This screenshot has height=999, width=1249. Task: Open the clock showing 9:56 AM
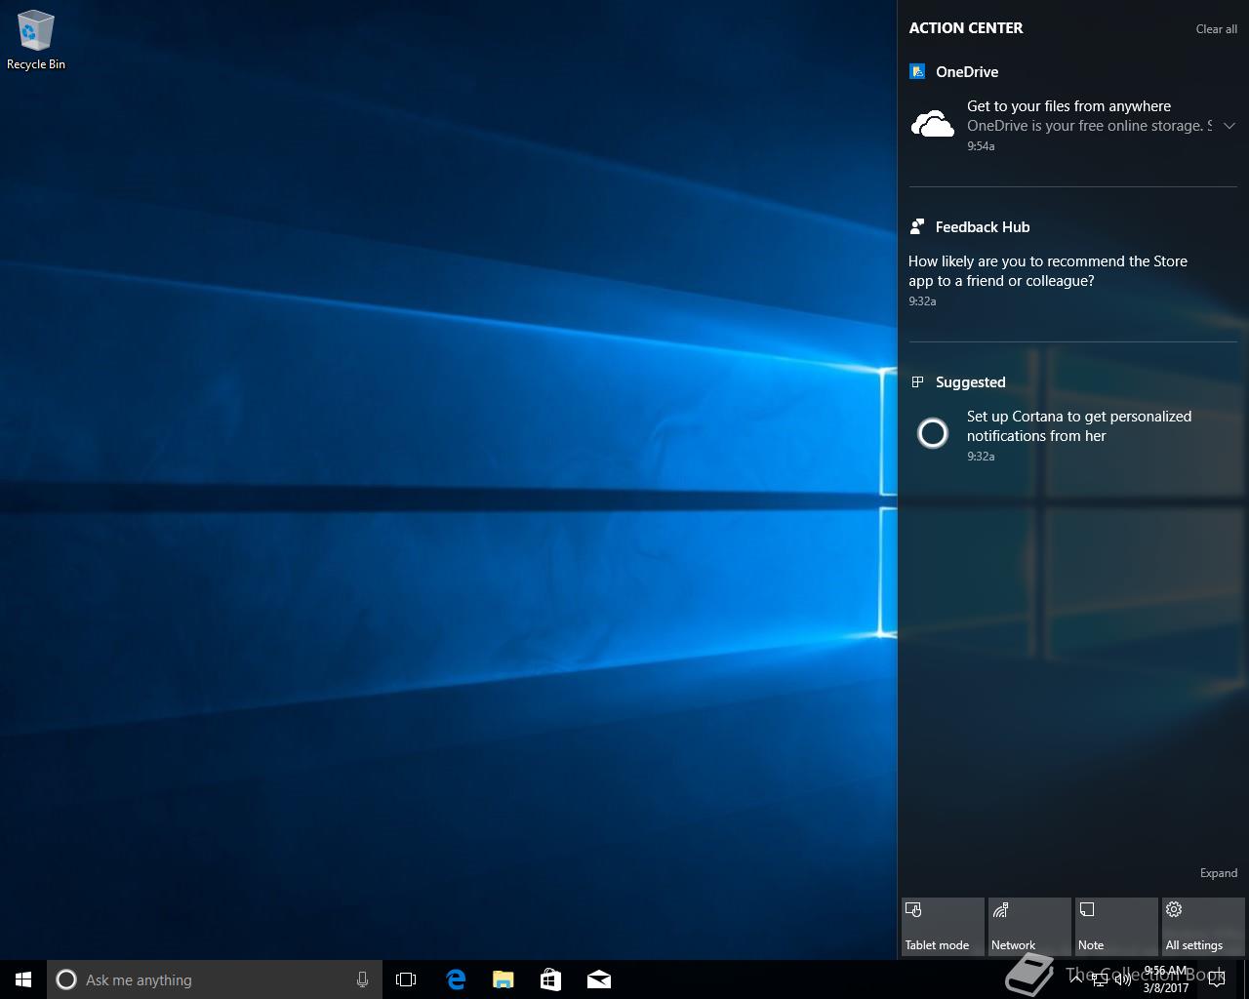pos(1165,979)
